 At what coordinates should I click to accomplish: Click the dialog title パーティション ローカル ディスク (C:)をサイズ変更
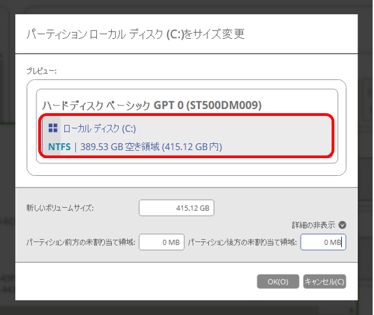[x=135, y=34]
